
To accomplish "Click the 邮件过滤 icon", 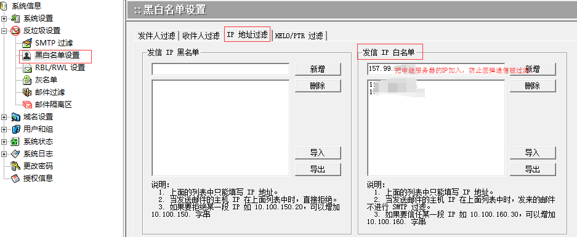I will [x=27, y=92].
